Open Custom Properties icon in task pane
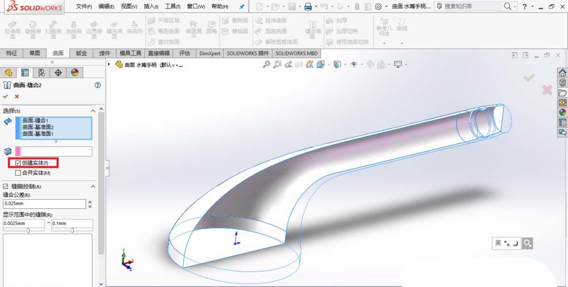The height and width of the screenshot is (287, 568). click(562, 123)
